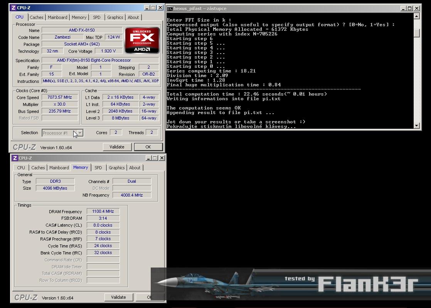Viewport: 431px width, 308px height.
Task: Click the Revision OR-B2 value
Action: click(149, 74)
